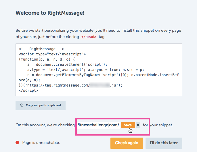Click the 'On this account, we're checking' text
Viewport: 197px width, 152px height.
point(45,125)
